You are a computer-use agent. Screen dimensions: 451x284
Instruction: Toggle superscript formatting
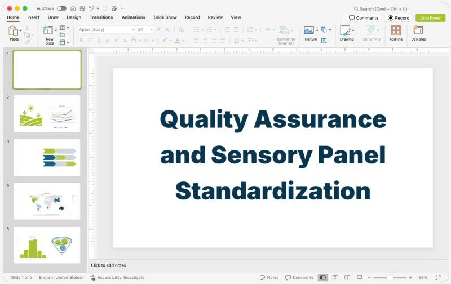117,41
